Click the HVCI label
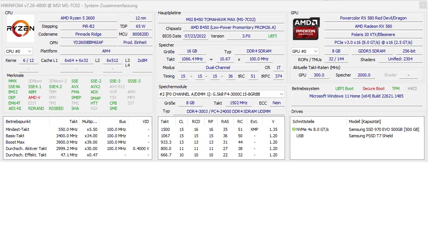 412,88
